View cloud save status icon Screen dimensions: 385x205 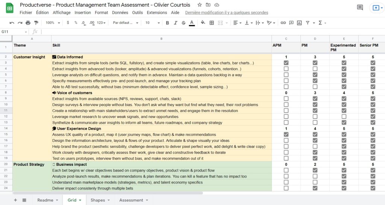[217, 5]
